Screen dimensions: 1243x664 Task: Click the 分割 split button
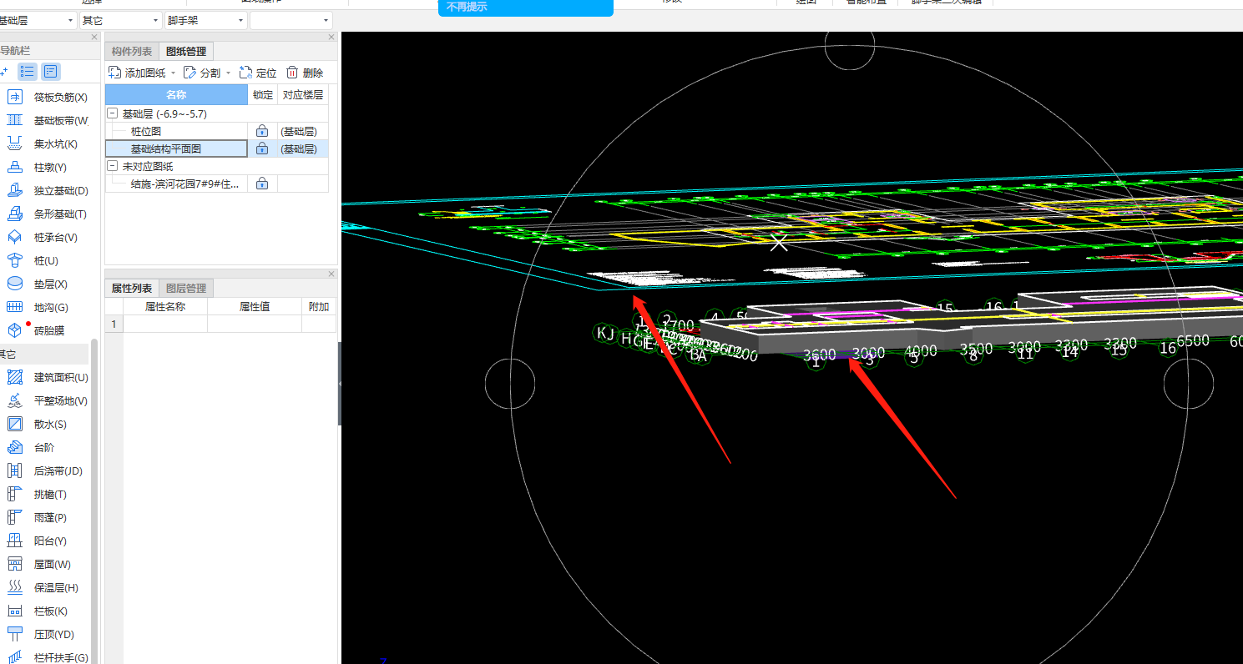[203, 73]
